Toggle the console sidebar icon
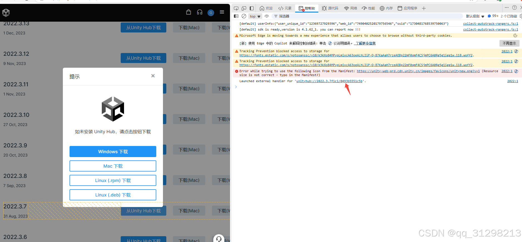Image resolution: width=522 pixels, height=242 pixels. pos(236,16)
